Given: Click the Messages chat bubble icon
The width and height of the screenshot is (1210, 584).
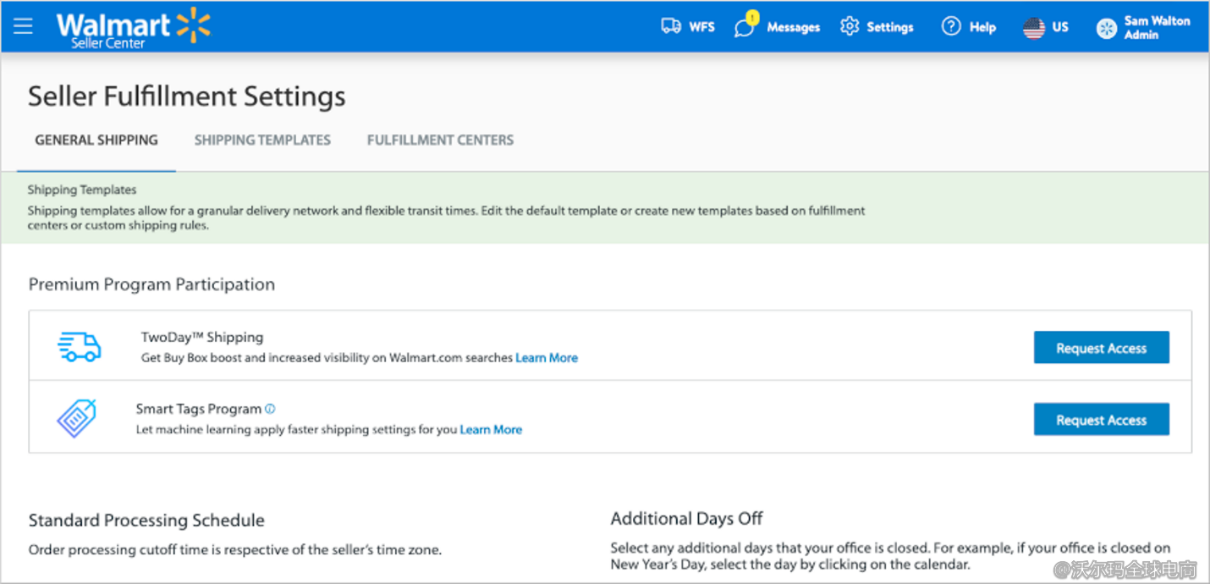Looking at the screenshot, I should (745, 27).
